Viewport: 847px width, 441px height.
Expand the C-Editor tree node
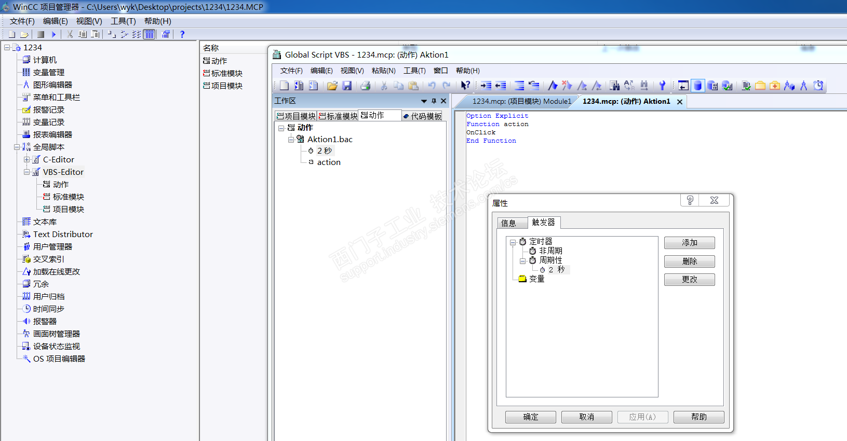coord(26,159)
